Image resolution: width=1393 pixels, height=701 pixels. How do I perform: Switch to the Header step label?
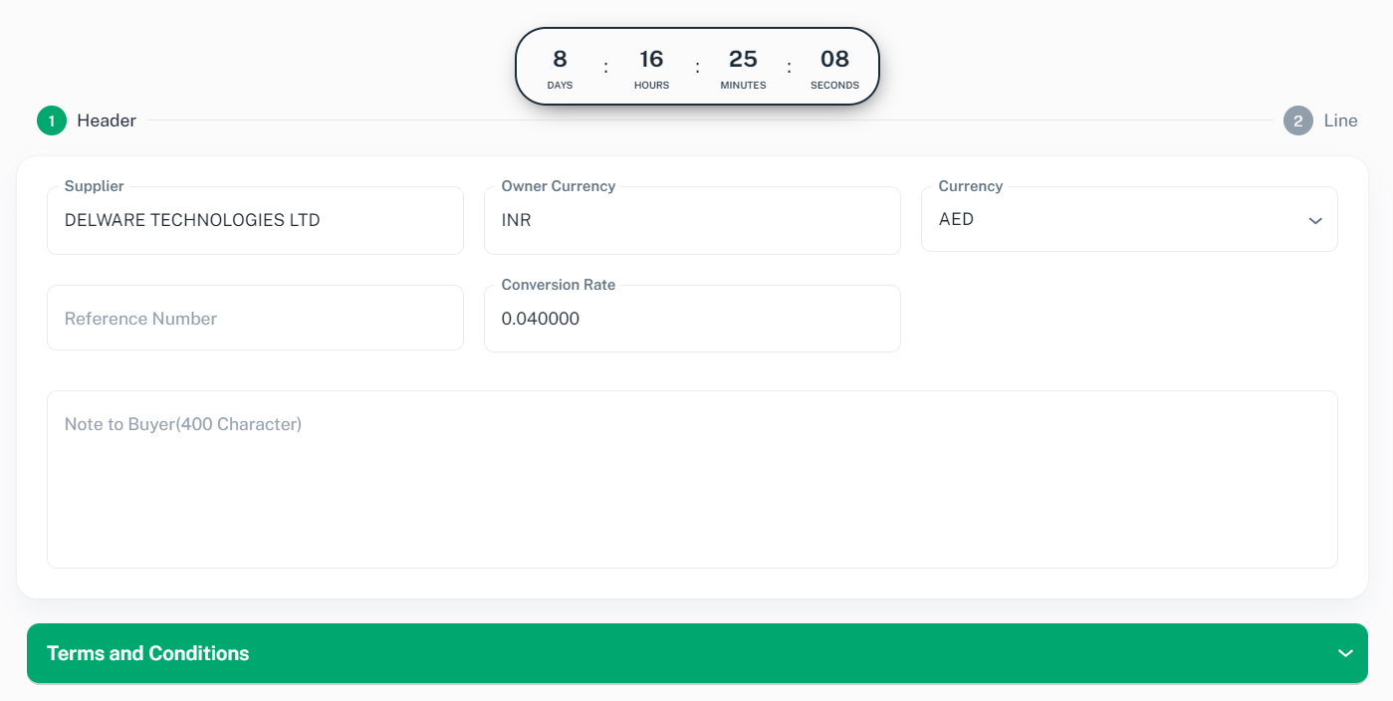(107, 120)
